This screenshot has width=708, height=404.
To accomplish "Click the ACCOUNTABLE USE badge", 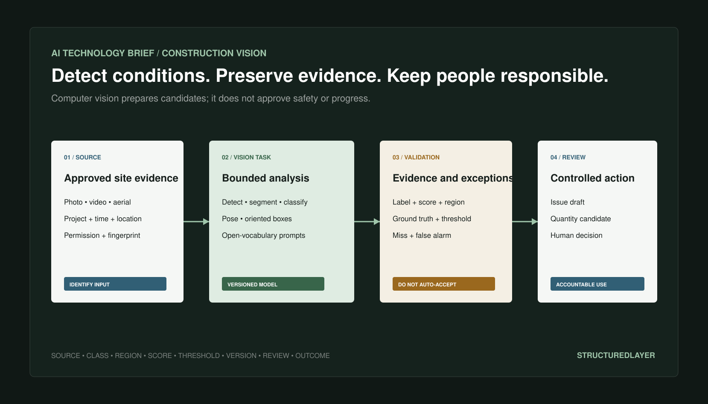I will pyautogui.click(x=597, y=284).
